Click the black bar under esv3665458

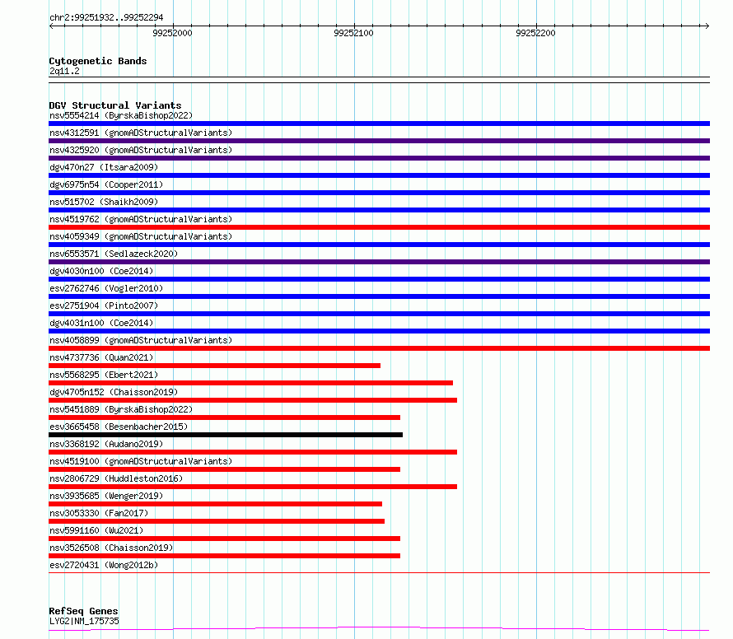pyautogui.click(x=226, y=435)
